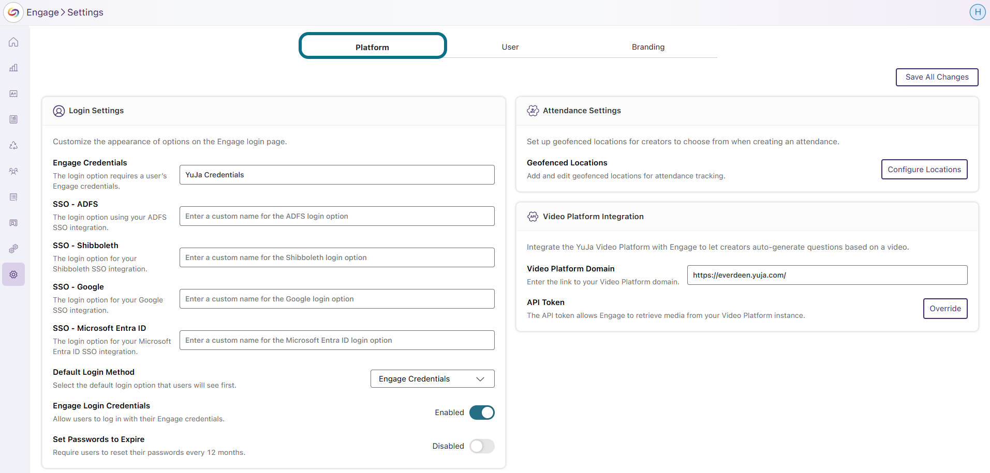
Task: Open the people group sidebar icon
Action: pyautogui.click(x=13, y=171)
